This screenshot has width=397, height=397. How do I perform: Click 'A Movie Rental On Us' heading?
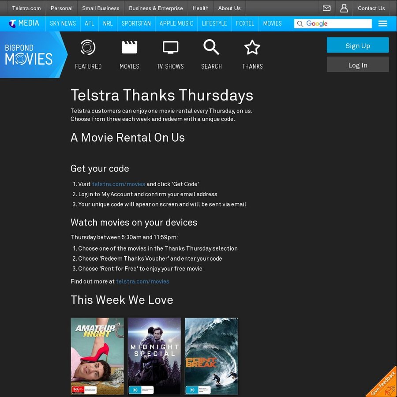tap(127, 138)
